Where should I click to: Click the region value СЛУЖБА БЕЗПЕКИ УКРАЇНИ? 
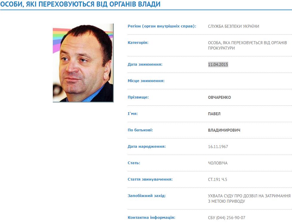234,26
